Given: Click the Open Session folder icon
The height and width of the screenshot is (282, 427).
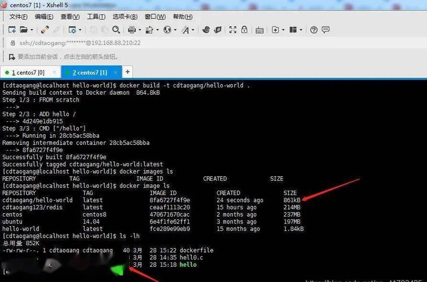Looking at the screenshot, I should tap(24, 30).
